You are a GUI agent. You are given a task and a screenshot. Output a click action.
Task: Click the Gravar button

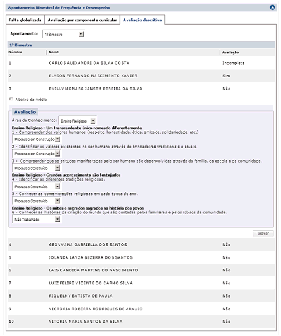pyautogui.click(x=263, y=233)
